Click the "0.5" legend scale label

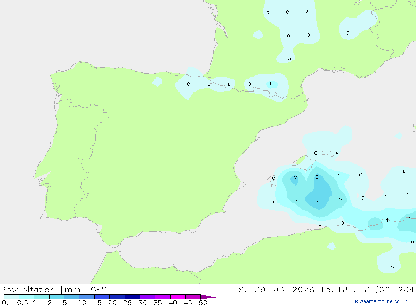(22, 303)
